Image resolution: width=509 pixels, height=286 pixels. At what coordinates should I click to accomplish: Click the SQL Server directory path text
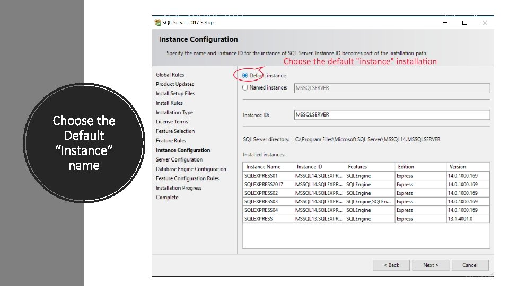(x=368, y=139)
